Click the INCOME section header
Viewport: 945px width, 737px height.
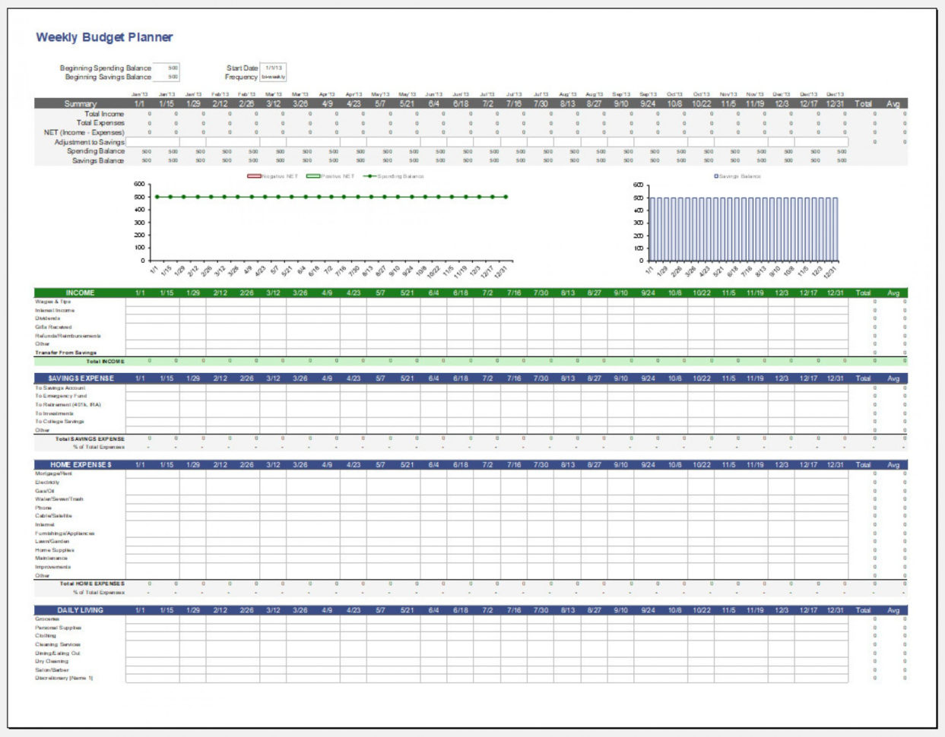coord(80,293)
